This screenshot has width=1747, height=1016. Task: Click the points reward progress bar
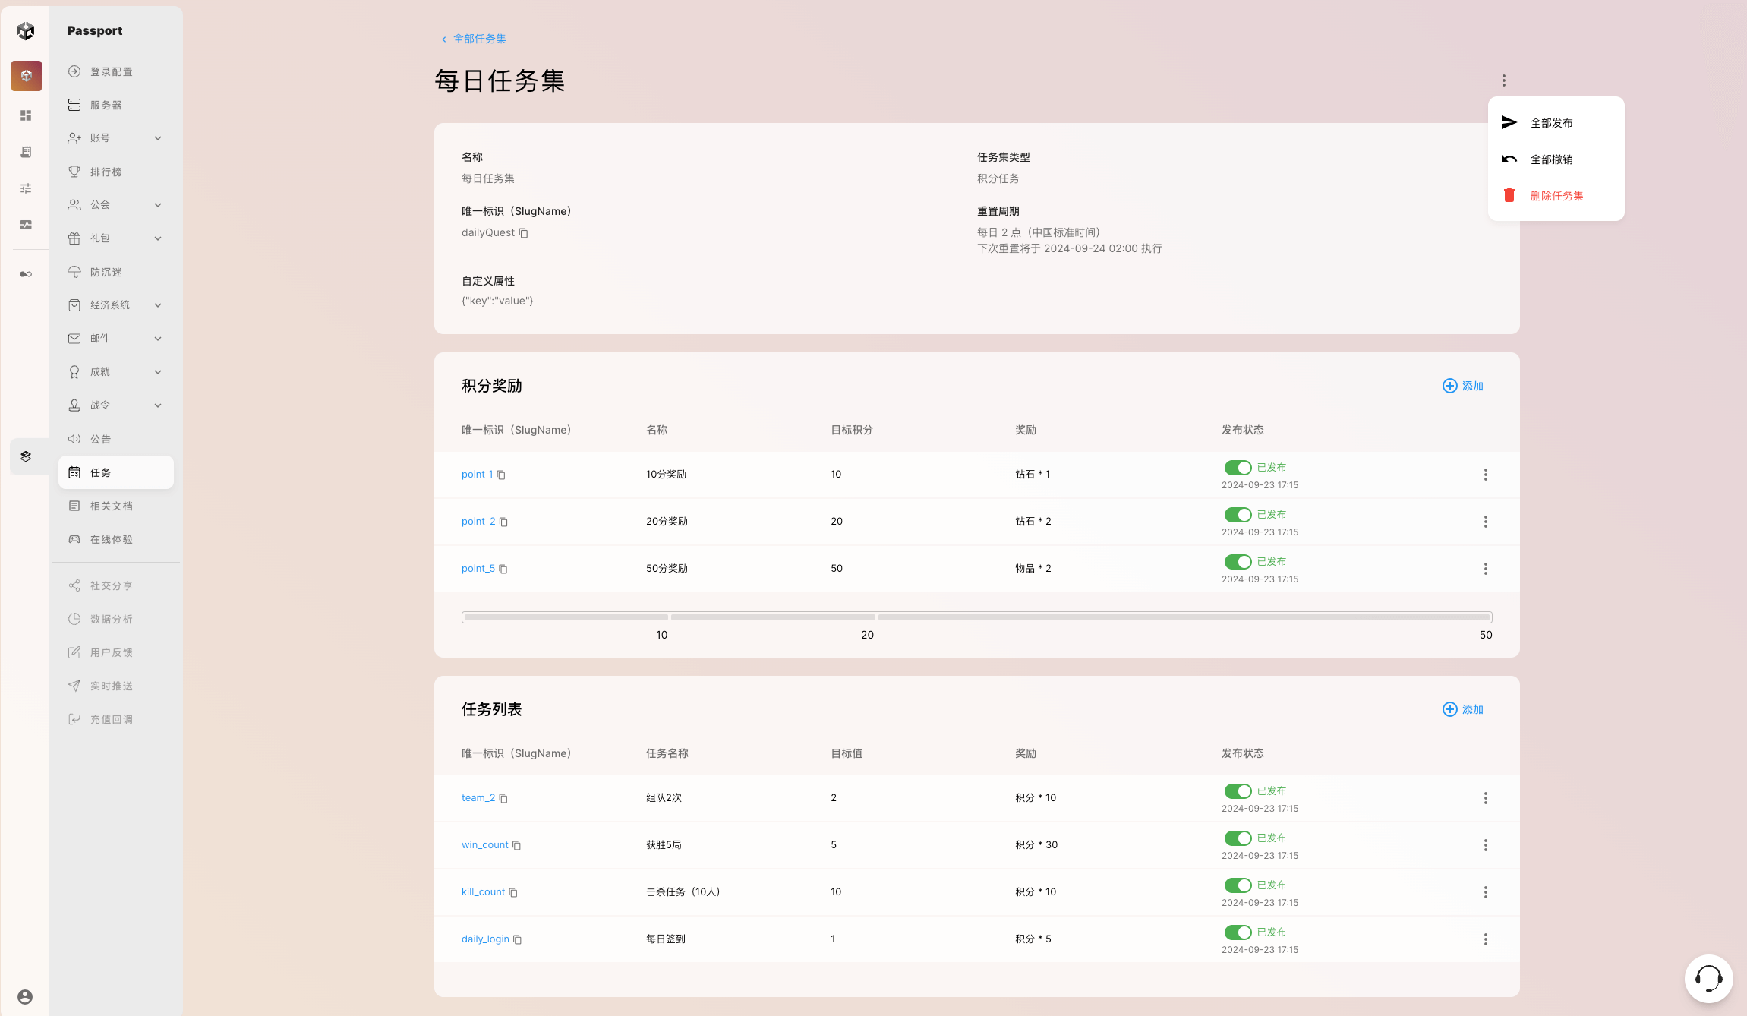click(x=976, y=617)
